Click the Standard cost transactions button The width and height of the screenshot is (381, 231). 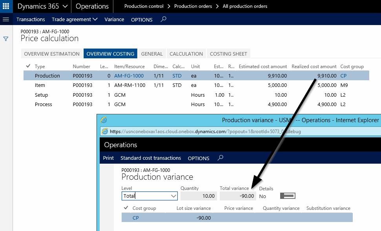click(x=151, y=158)
